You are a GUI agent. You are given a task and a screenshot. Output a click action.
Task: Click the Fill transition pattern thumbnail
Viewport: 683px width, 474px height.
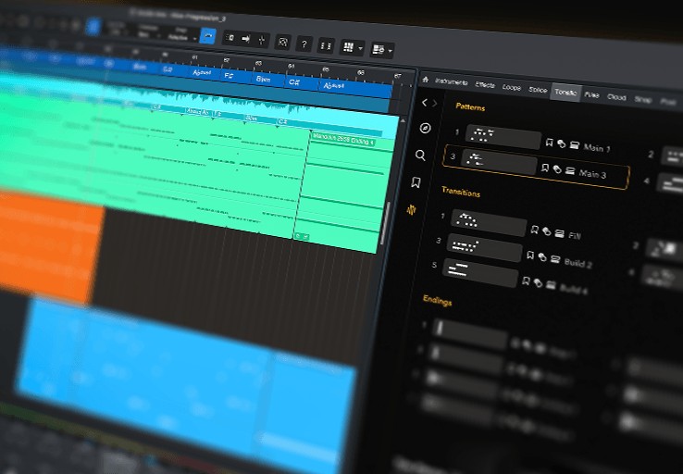[x=489, y=222]
